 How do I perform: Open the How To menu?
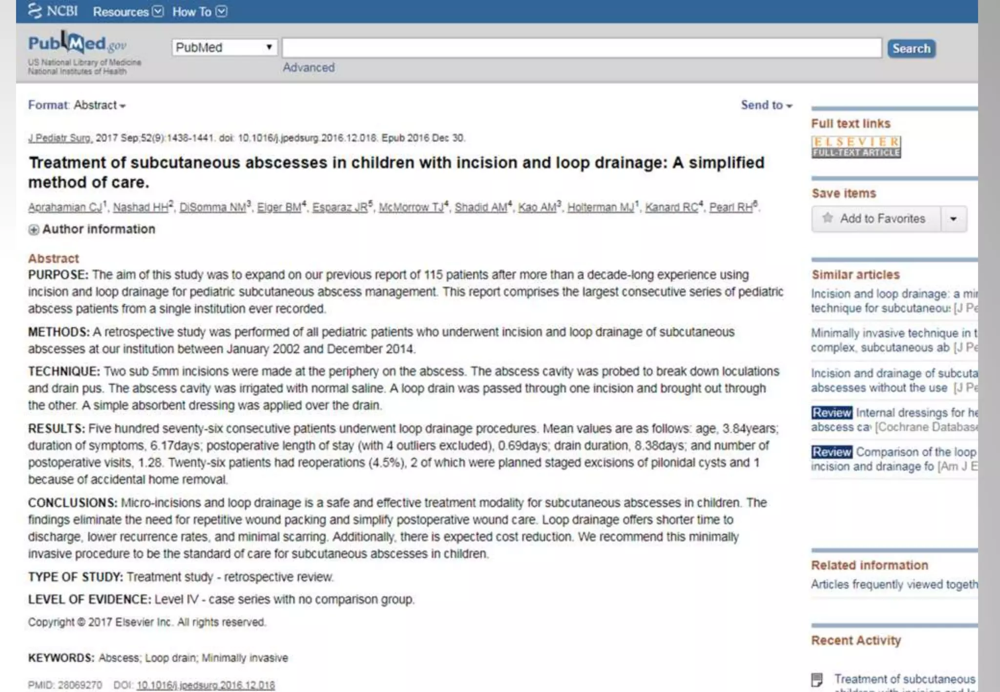(199, 12)
